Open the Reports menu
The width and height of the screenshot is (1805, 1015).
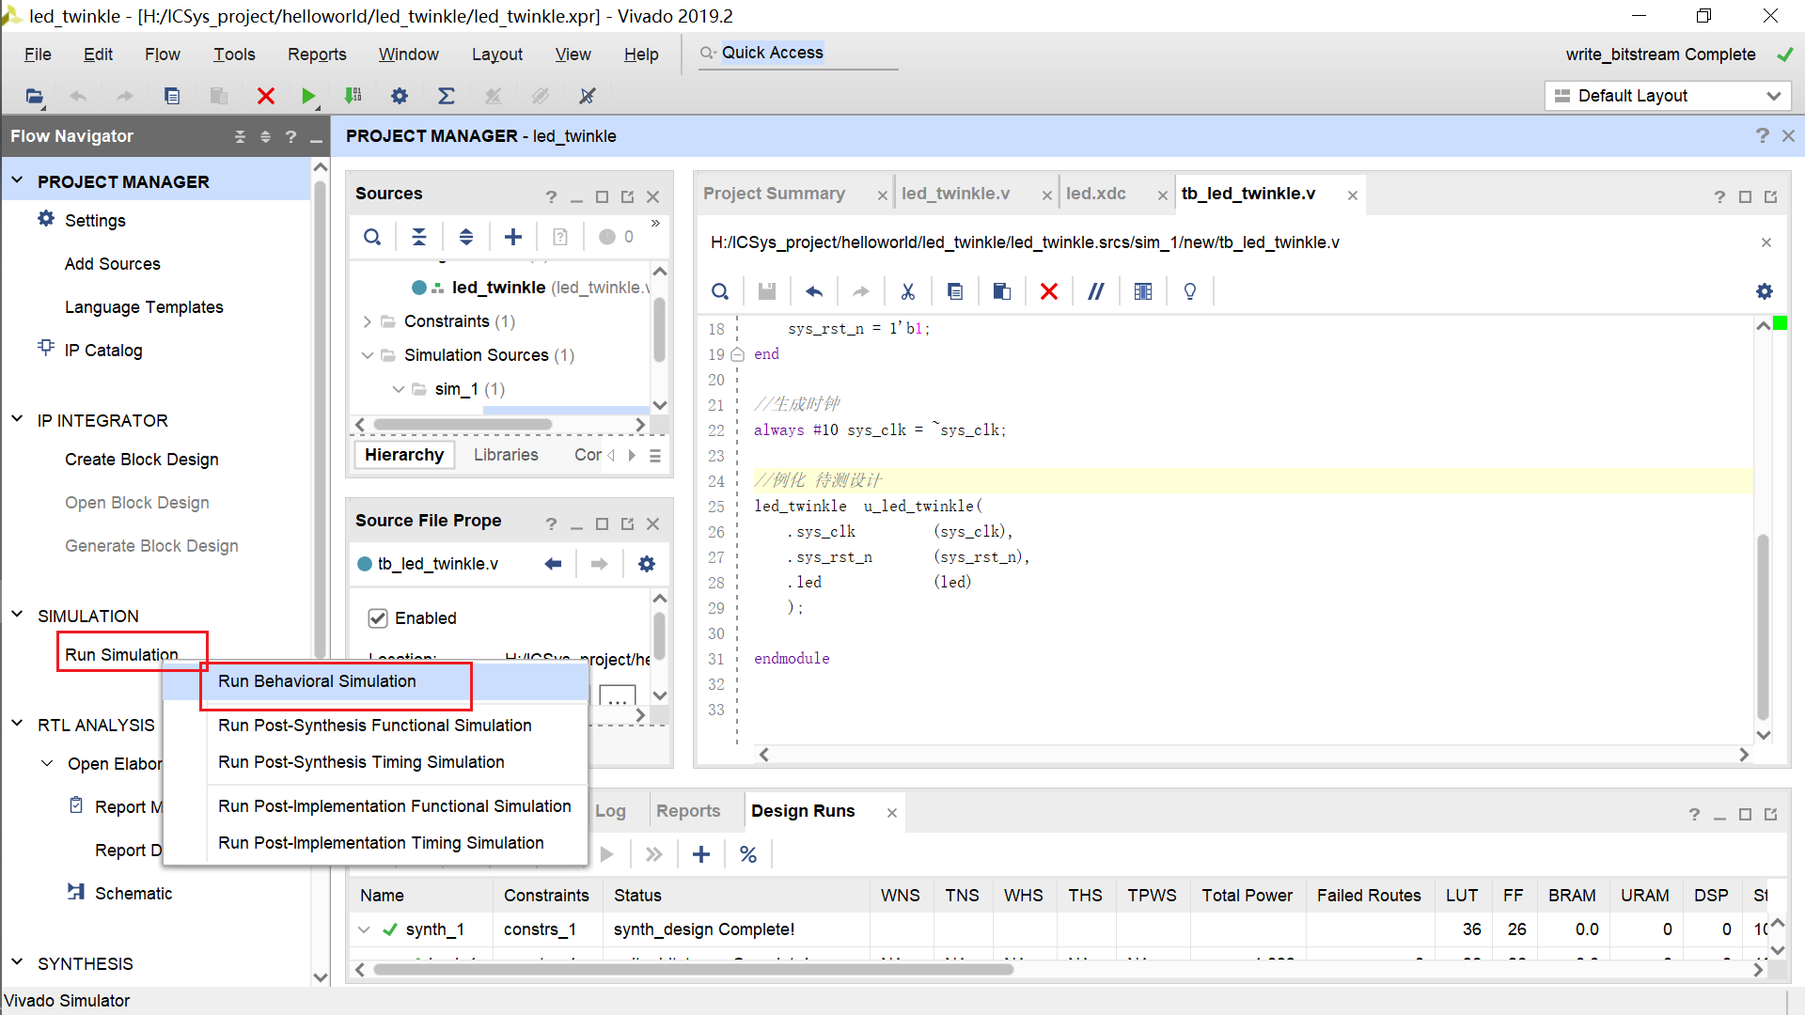317,55
